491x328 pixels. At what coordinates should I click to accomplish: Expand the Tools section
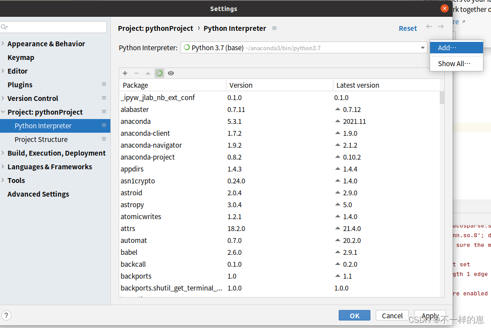pyautogui.click(x=3, y=180)
